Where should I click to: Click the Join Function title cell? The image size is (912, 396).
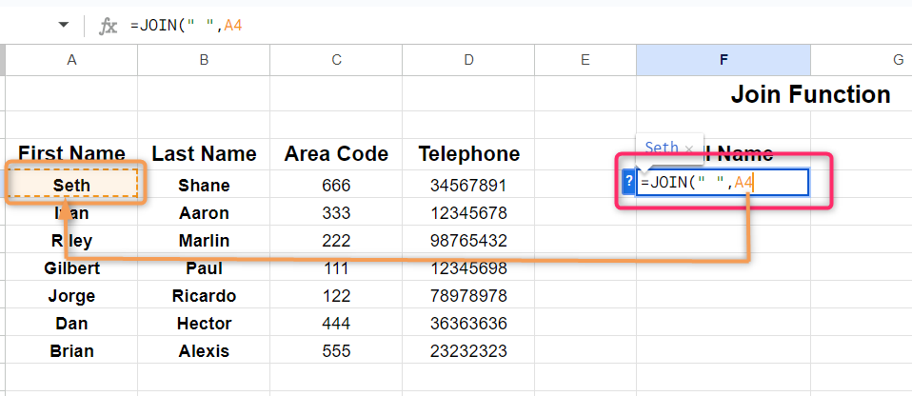[809, 95]
